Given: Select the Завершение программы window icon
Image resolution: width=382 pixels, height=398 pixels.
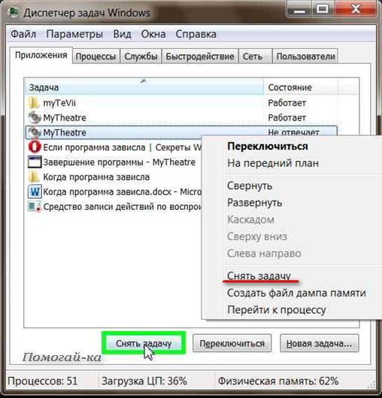Looking at the screenshot, I should click(x=35, y=162).
